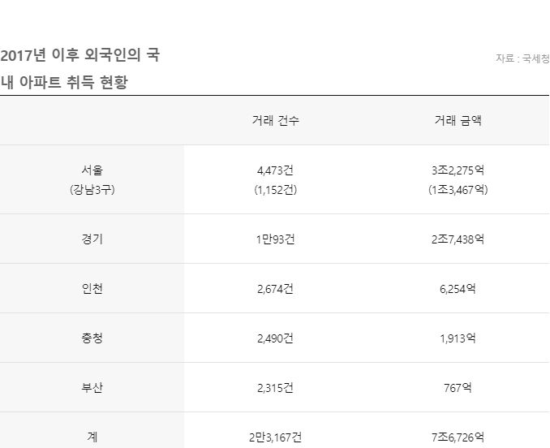
Task: Click the 4,473건 transaction count for Seoul
Action: (x=275, y=170)
